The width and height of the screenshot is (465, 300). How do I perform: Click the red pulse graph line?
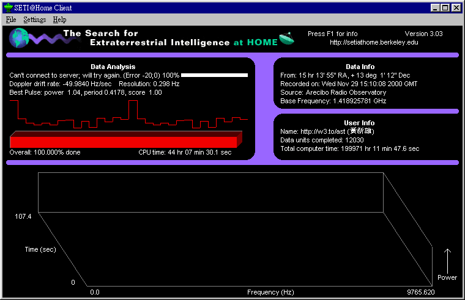[128, 114]
